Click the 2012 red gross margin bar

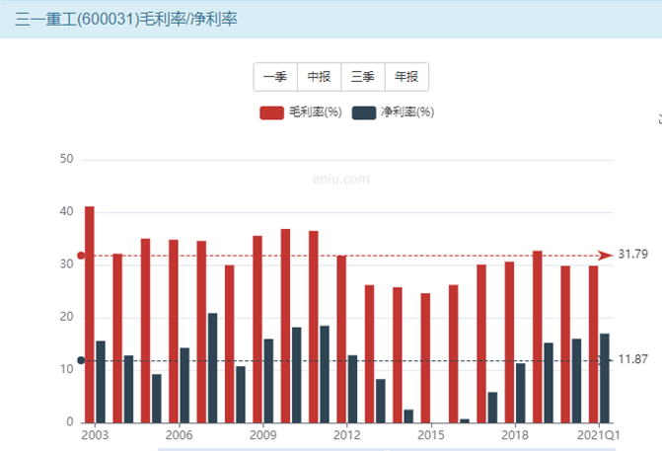click(x=341, y=339)
